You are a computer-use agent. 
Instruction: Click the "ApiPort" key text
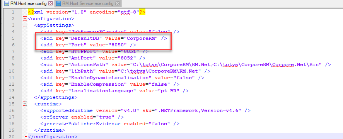point(82,58)
